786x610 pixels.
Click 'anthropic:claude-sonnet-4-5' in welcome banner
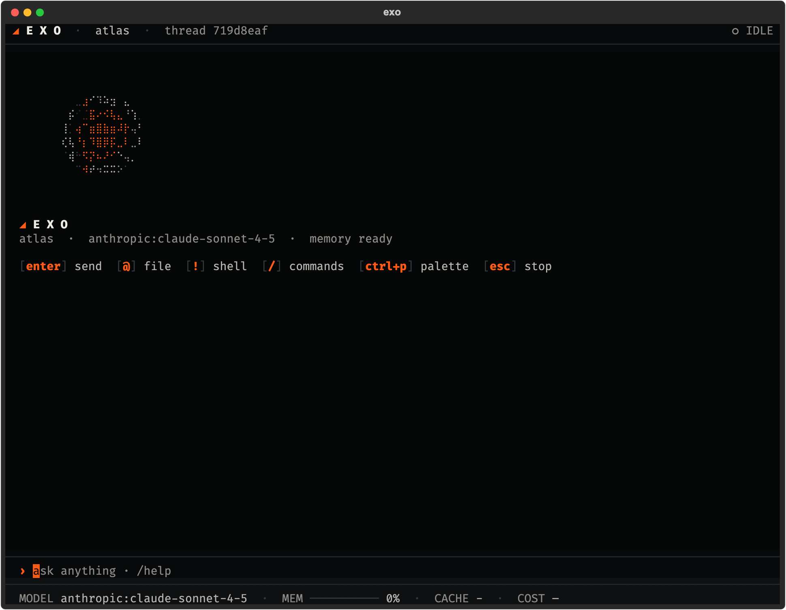click(182, 239)
